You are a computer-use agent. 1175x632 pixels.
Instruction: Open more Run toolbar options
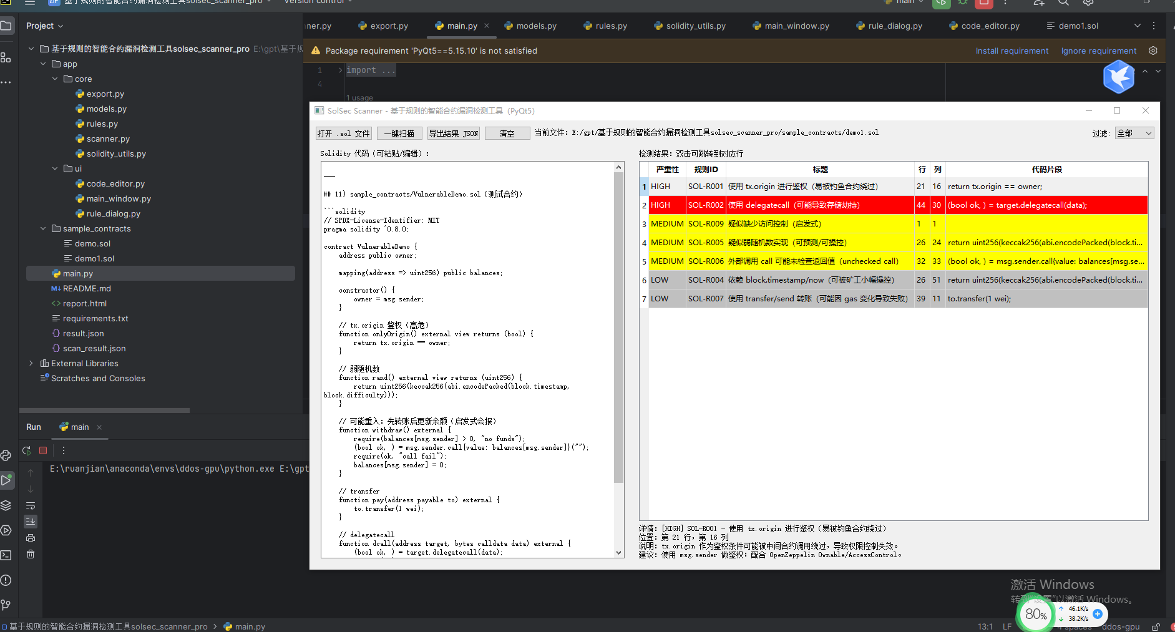point(63,450)
